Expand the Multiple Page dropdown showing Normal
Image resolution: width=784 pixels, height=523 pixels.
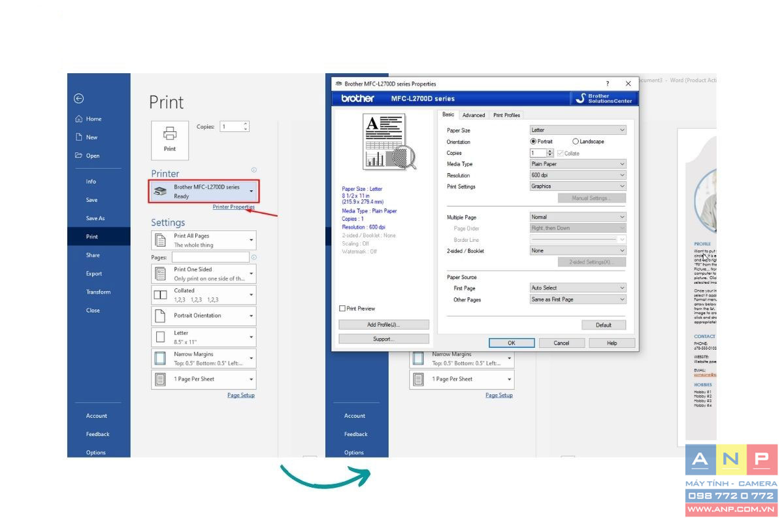[578, 217]
